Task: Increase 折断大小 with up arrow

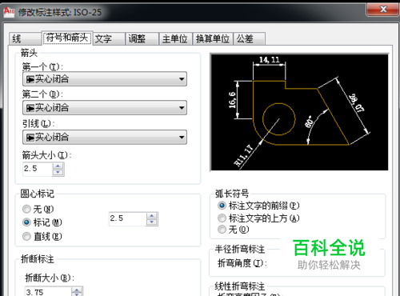Action: point(77,290)
